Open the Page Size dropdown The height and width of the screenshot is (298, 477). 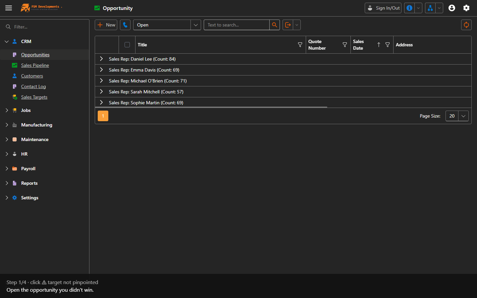[x=457, y=116]
